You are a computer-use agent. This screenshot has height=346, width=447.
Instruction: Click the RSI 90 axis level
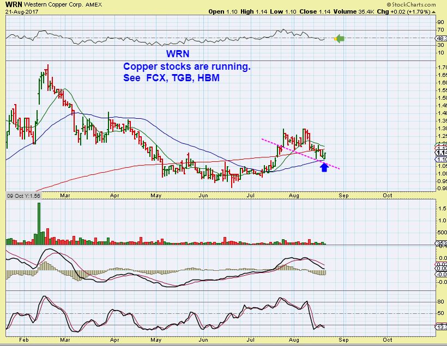pyautogui.click(x=440, y=22)
